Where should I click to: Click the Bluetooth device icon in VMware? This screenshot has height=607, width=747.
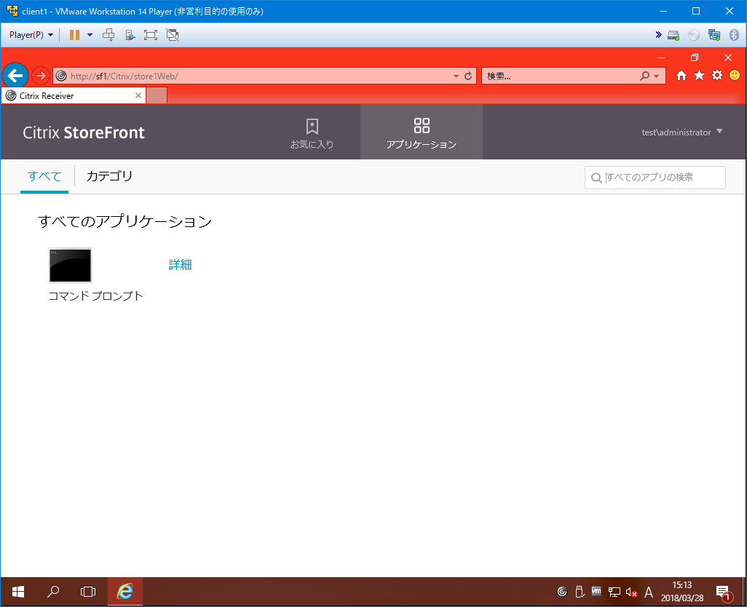[x=734, y=35]
